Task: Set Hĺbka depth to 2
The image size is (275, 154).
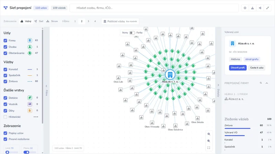Action: [x=81, y=21]
